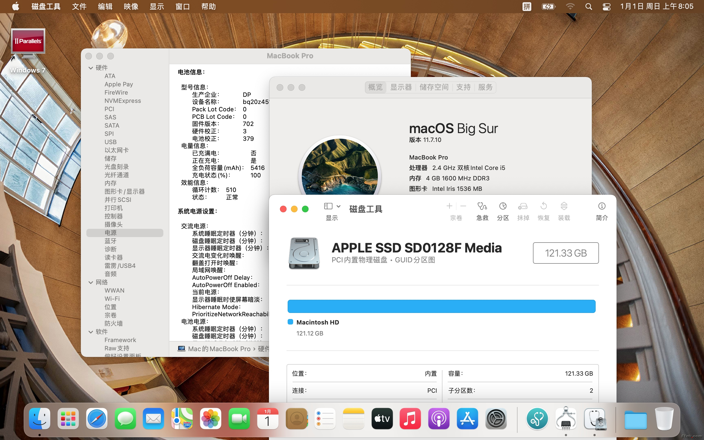Open App Store from the Dock
This screenshot has height=440, width=704.
467,419
